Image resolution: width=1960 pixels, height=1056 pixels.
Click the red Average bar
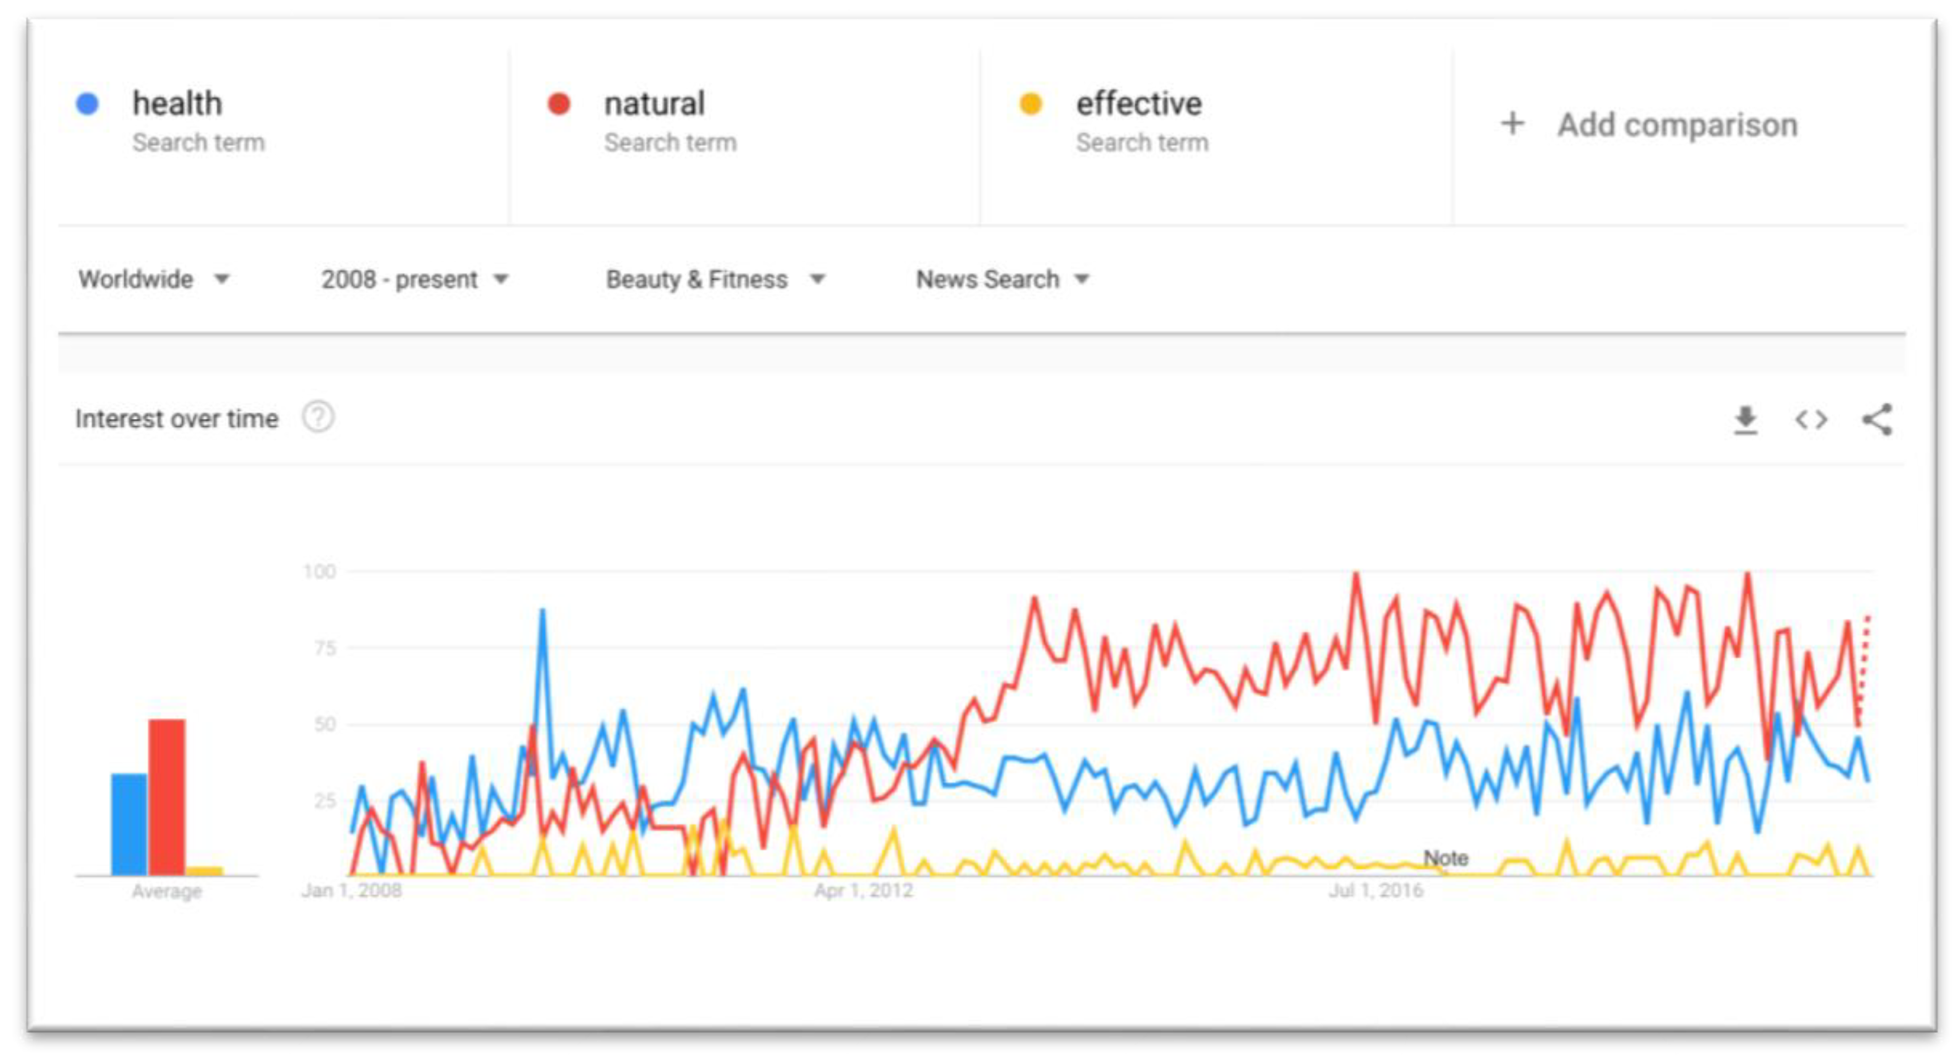coord(167,796)
